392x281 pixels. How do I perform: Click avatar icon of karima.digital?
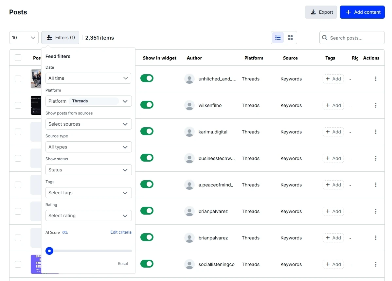(189, 132)
